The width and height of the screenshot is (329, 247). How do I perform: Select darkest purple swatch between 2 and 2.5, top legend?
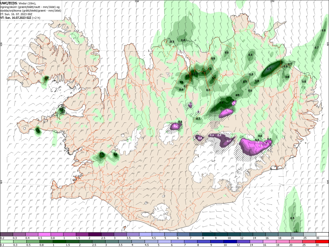coord(95,234)
